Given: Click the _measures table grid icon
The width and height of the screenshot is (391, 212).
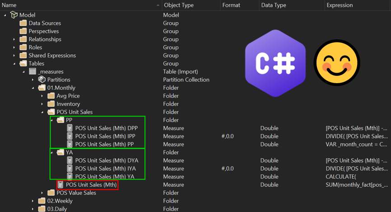Looking at the screenshot, I should point(33,71).
